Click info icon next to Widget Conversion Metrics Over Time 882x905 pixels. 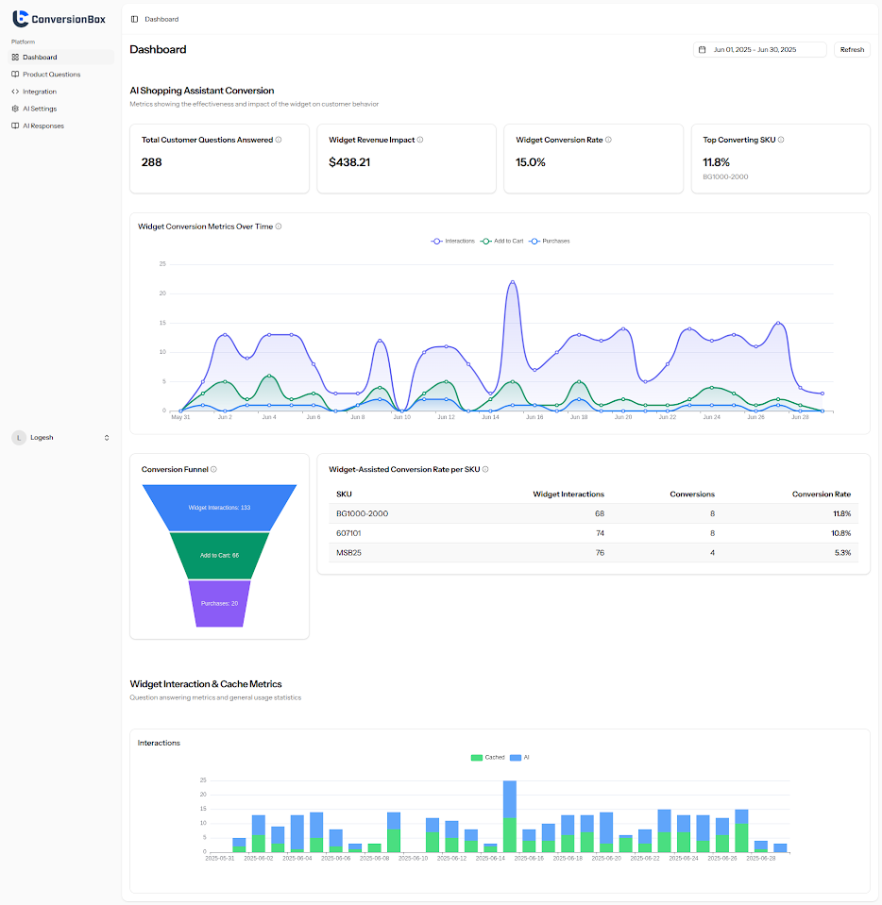(x=279, y=226)
